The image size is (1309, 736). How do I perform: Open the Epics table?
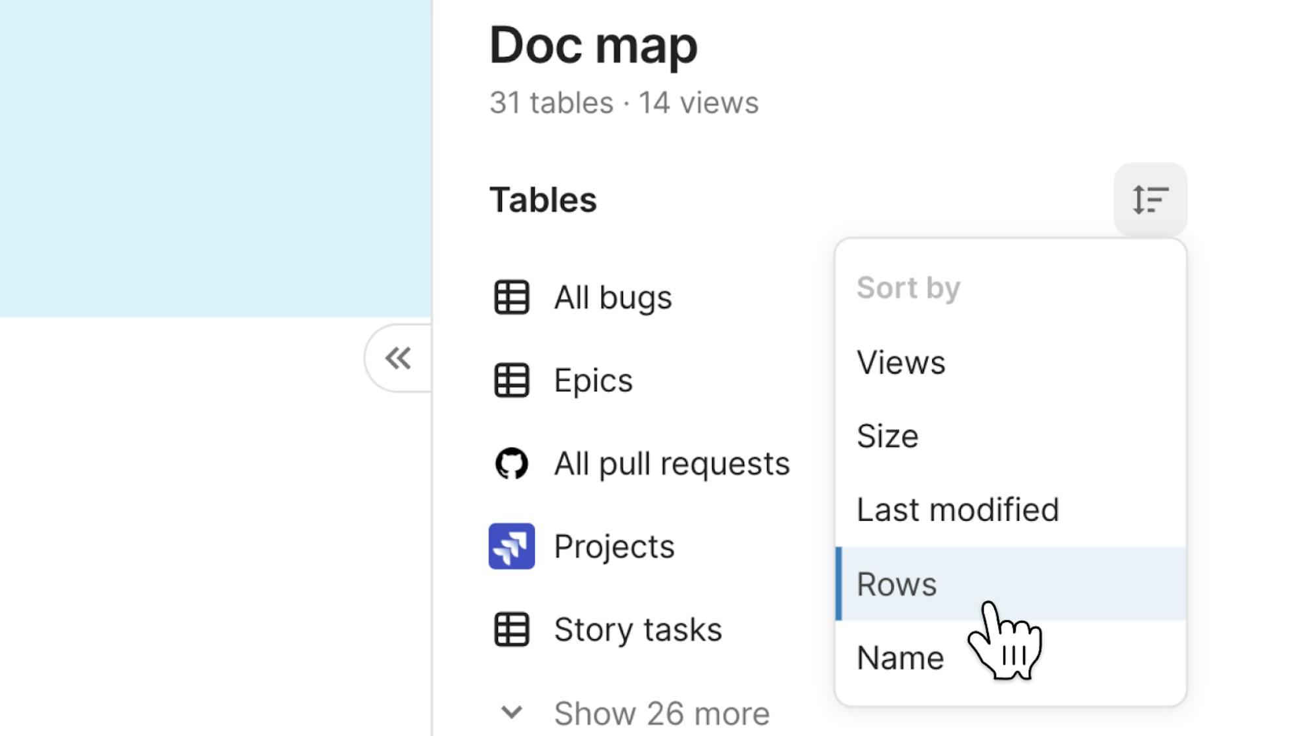pyautogui.click(x=593, y=381)
